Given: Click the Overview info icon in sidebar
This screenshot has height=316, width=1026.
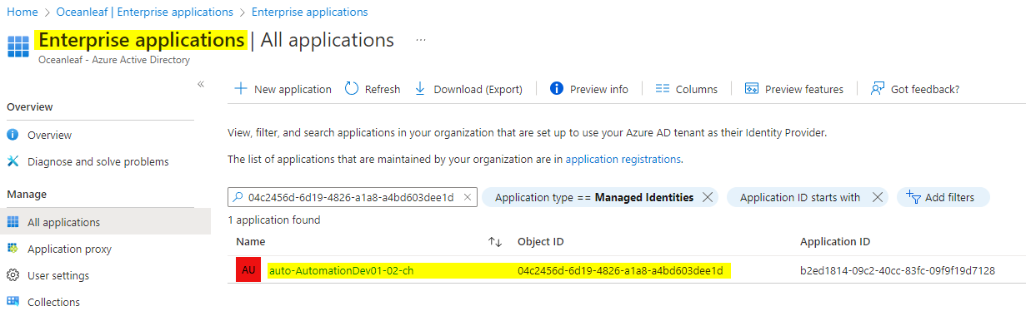Looking at the screenshot, I should (13, 135).
